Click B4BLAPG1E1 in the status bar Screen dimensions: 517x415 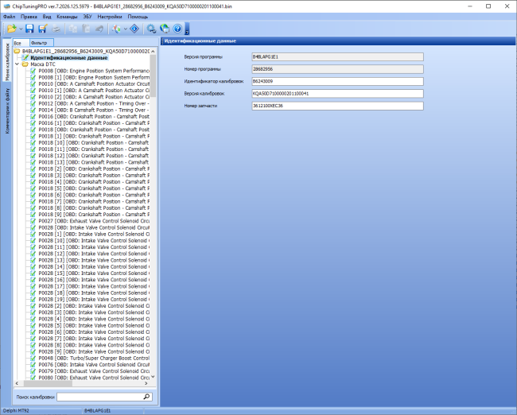click(x=98, y=411)
